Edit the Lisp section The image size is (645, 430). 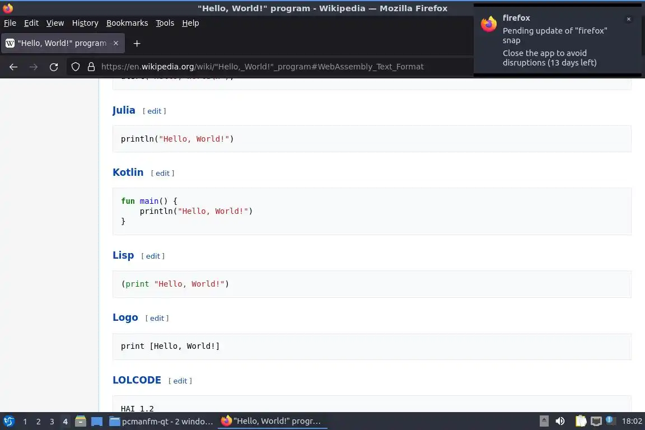[153, 256]
